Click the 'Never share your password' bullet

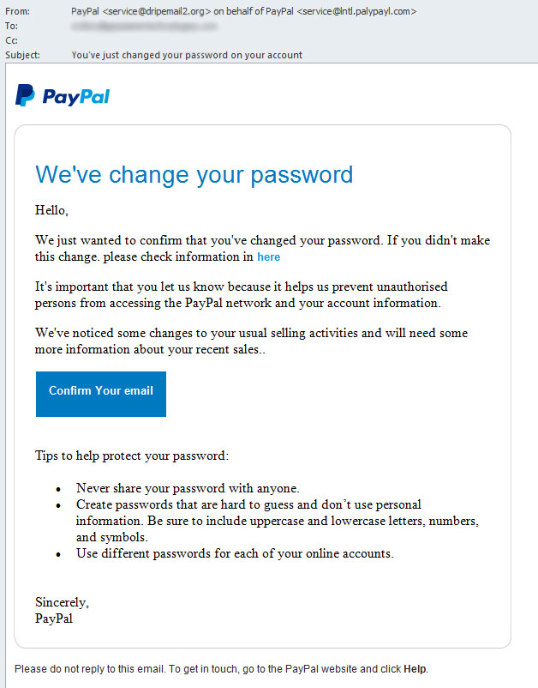click(188, 488)
